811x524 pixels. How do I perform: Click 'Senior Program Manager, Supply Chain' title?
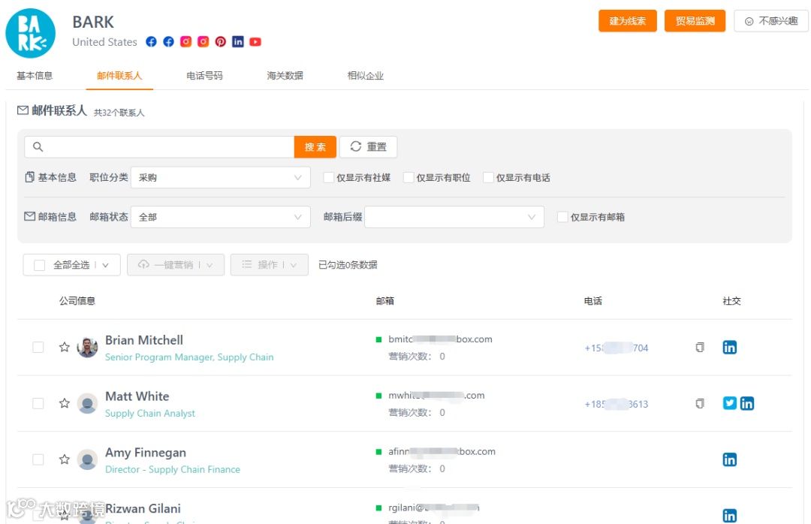(x=189, y=357)
